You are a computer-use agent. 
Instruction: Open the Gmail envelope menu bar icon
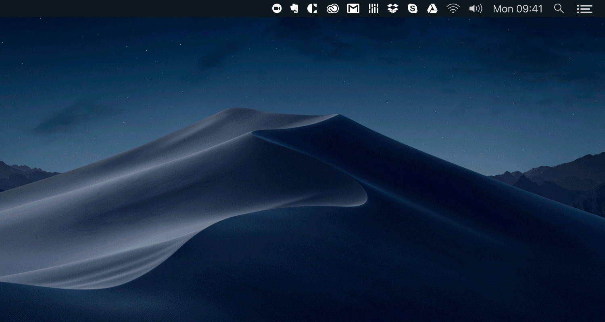353,8
